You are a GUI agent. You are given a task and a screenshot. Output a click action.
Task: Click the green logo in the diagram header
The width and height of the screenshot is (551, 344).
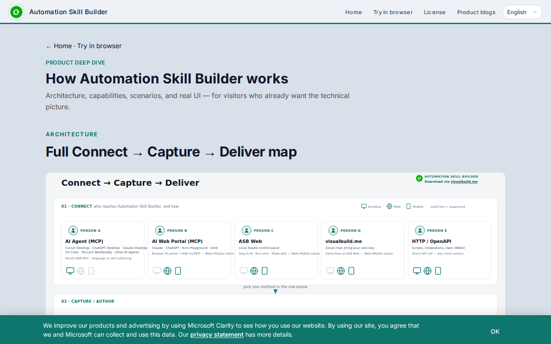click(x=419, y=178)
